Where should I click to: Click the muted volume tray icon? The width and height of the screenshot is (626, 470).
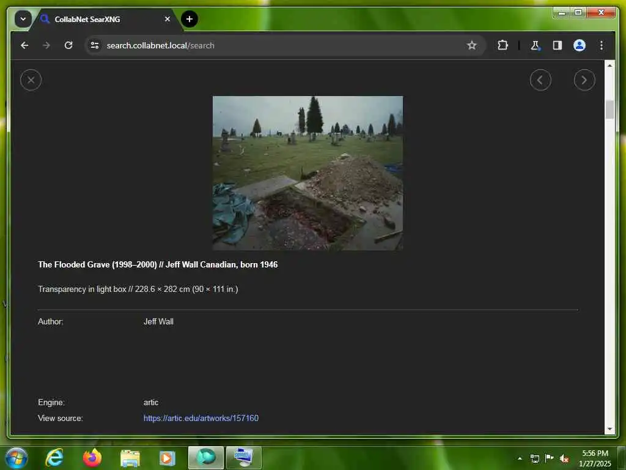(564, 458)
